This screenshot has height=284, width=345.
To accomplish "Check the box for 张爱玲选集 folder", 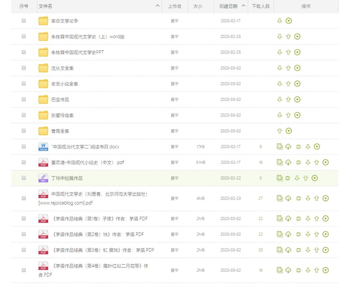I will click(24, 115).
